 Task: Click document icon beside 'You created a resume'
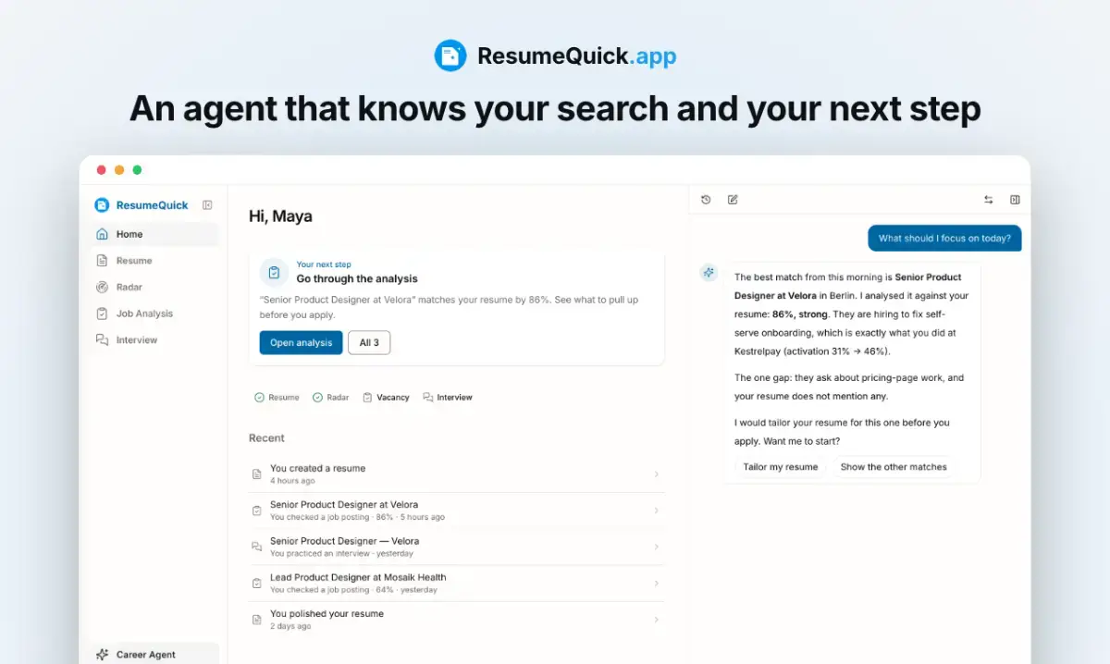click(257, 474)
